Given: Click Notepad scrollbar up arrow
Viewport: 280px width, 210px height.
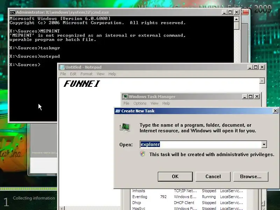Looking at the screenshot, I should pos(262,81).
